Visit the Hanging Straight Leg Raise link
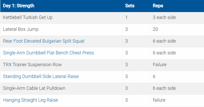This screenshot has width=204, height=107. click(x=30, y=100)
